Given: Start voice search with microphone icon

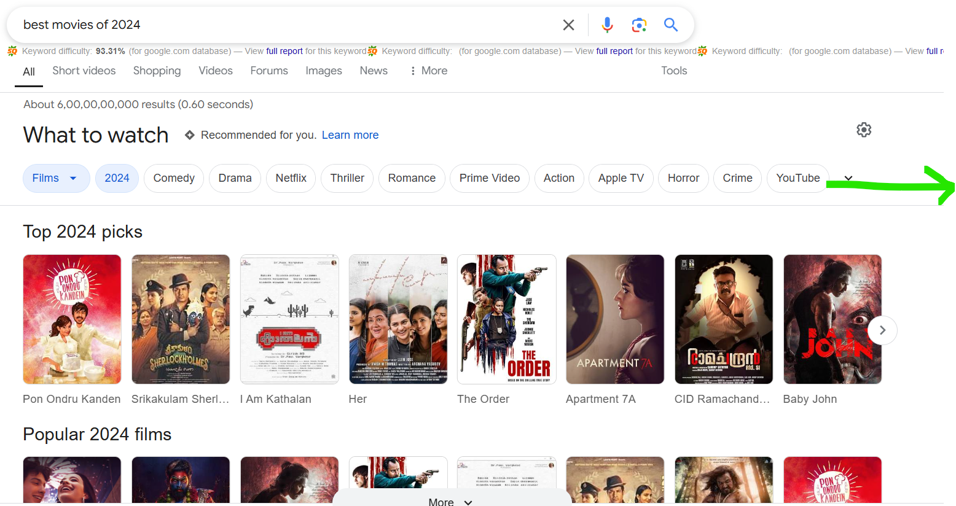Looking at the screenshot, I should pyautogui.click(x=607, y=25).
